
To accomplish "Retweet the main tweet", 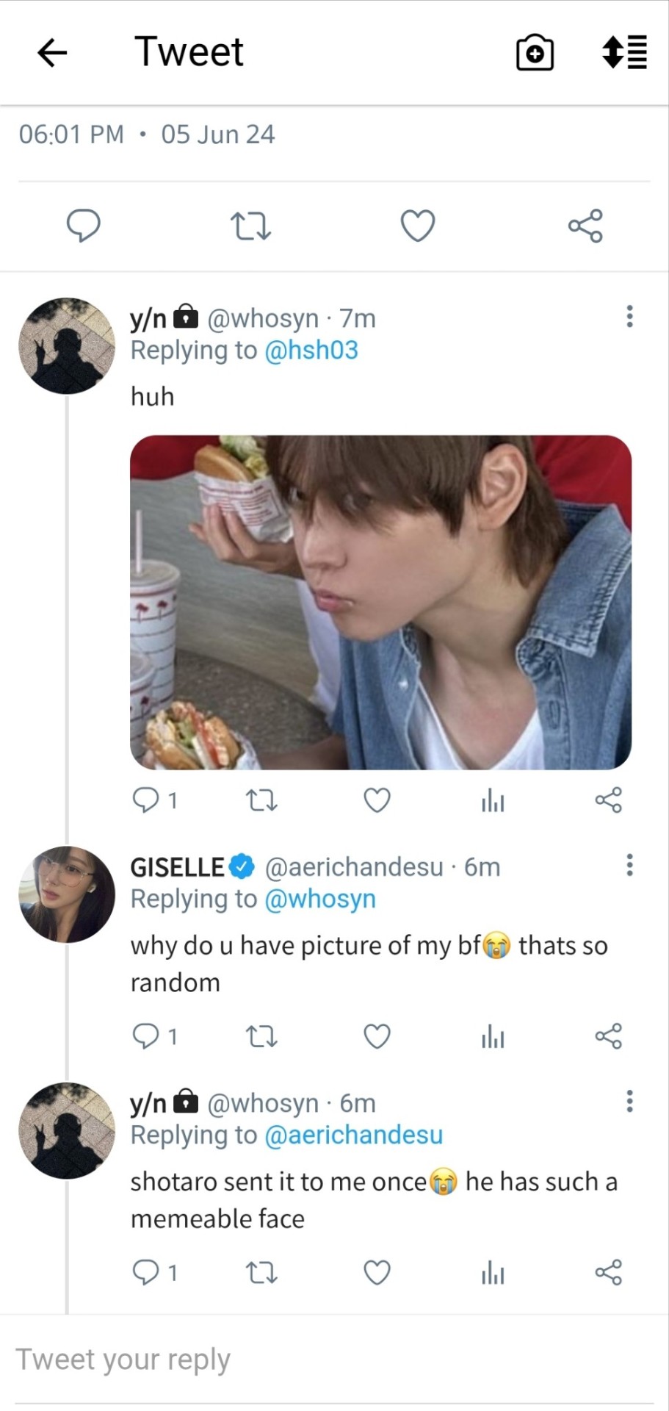I will click(x=250, y=226).
